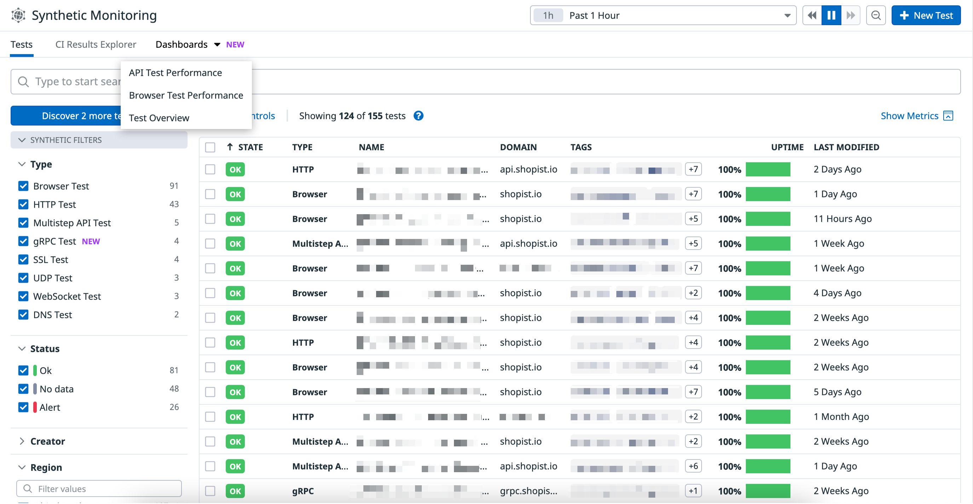This screenshot has height=504, width=973.
Task: Click the blue help question mark icon
Action: [418, 116]
